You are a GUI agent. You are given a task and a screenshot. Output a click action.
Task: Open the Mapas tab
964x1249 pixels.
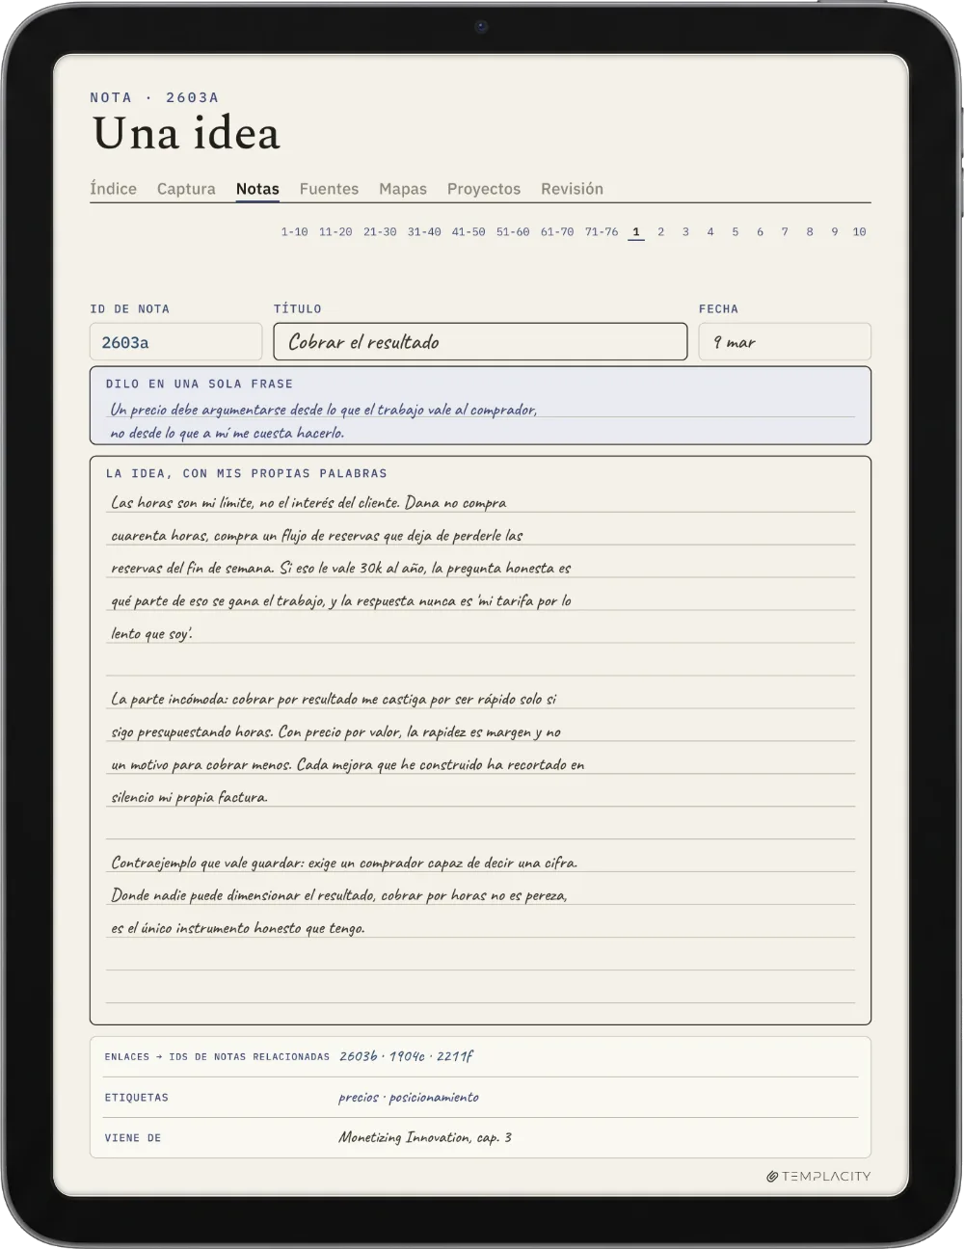[403, 189]
